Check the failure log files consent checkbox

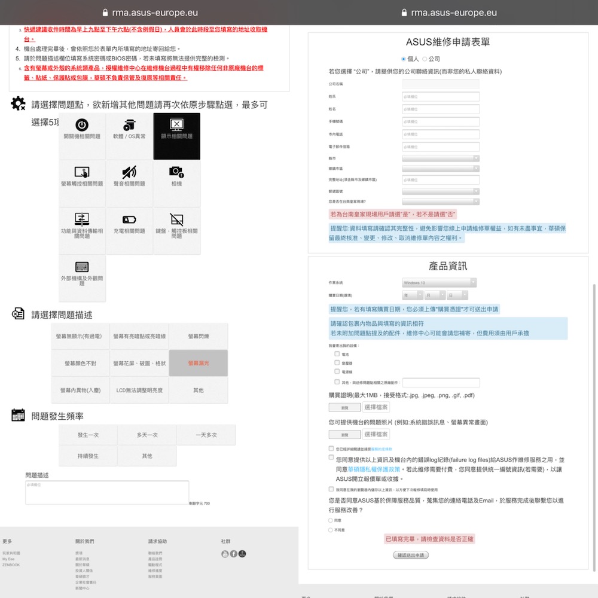[x=331, y=457]
